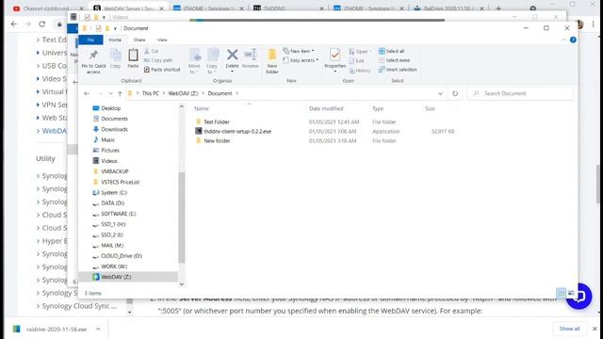Select Paste shortcut in the ribbon
603x339 pixels.
[162, 70]
